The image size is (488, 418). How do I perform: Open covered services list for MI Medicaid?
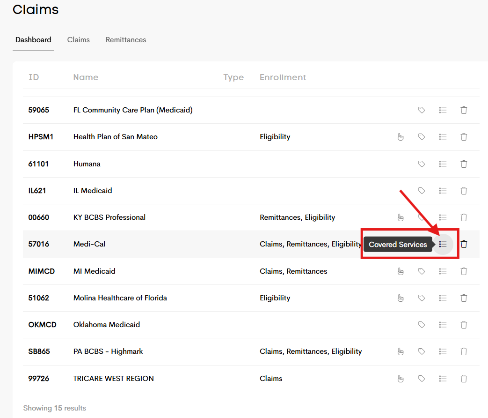pyautogui.click(x=443, y=271)
